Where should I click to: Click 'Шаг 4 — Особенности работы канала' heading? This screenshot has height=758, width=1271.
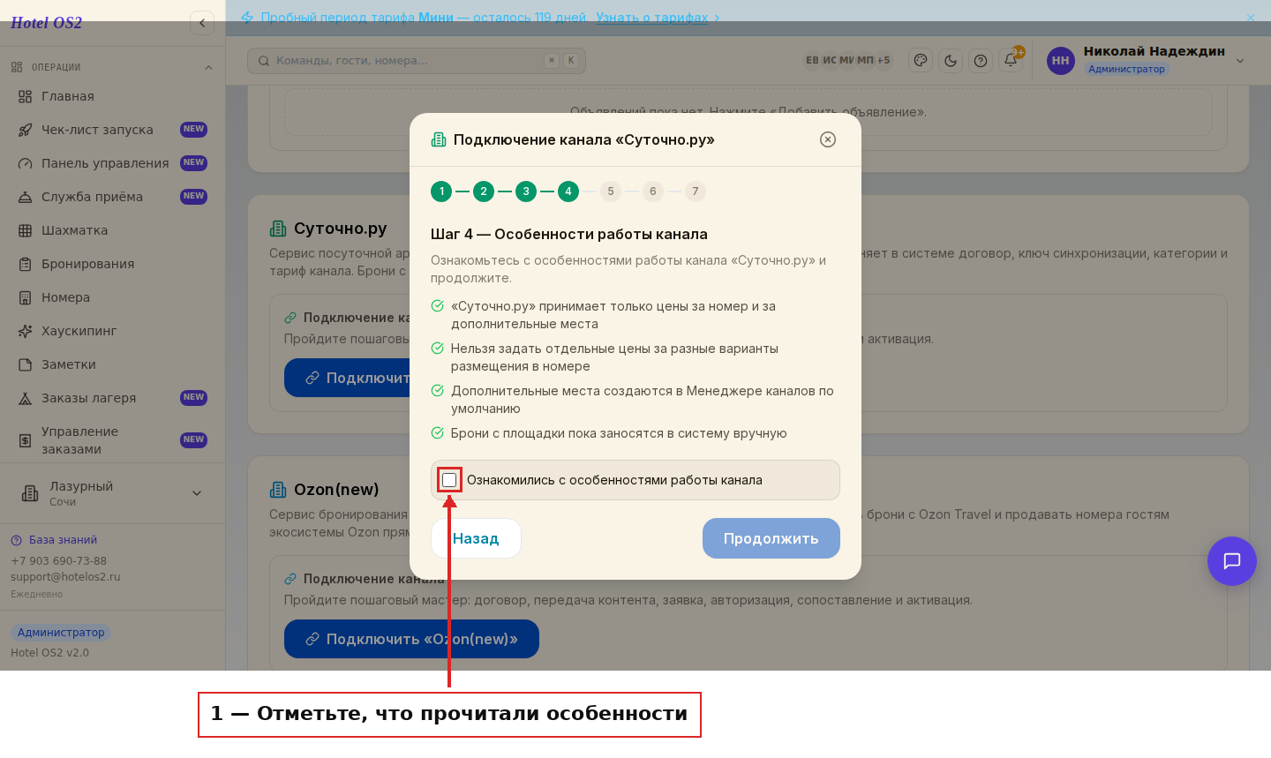tap(569, 235)
